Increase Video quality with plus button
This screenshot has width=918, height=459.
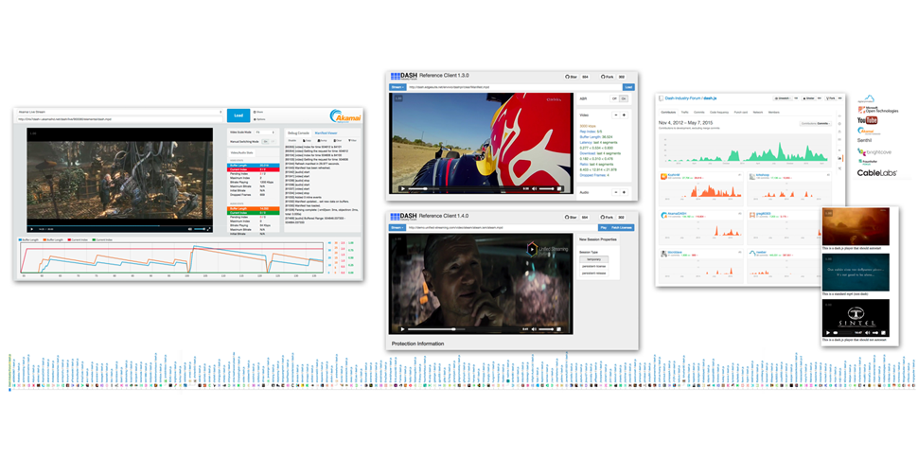(x=624, y=115)
